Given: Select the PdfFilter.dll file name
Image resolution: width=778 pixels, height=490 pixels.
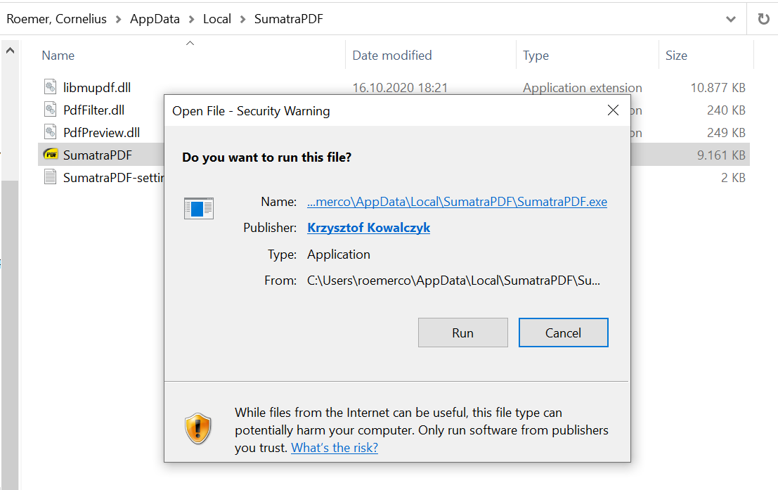Looking at the screenshot, I should 93,110.
